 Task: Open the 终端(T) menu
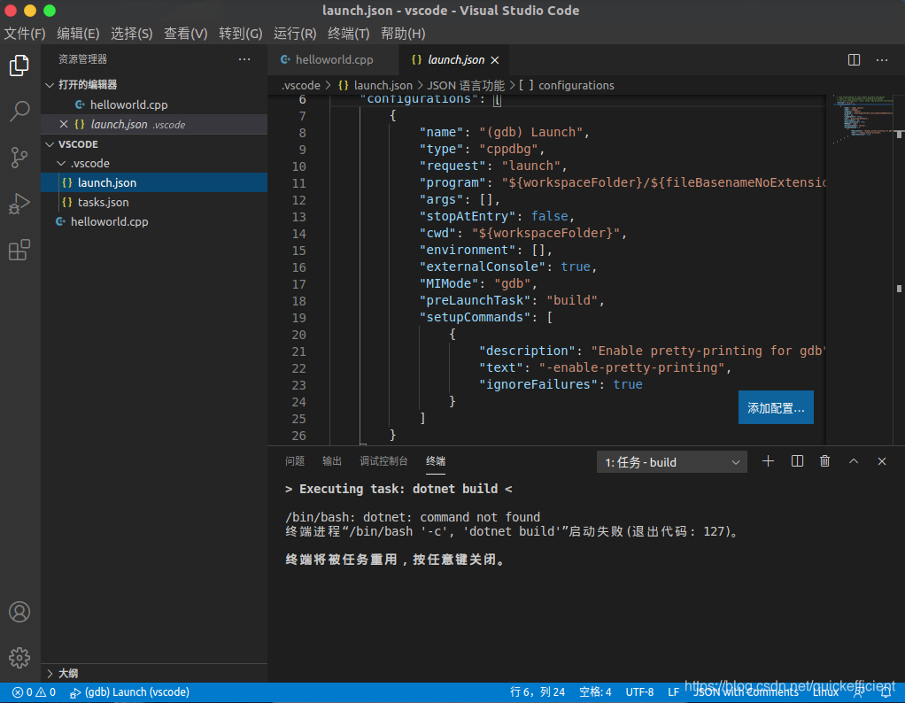point(348,34)
